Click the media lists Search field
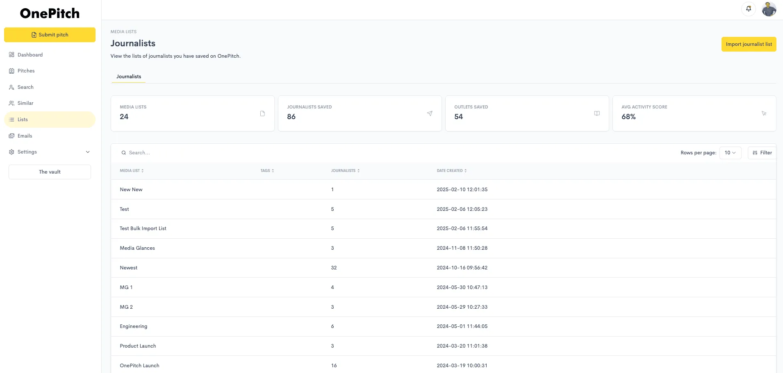 point(287,153)
